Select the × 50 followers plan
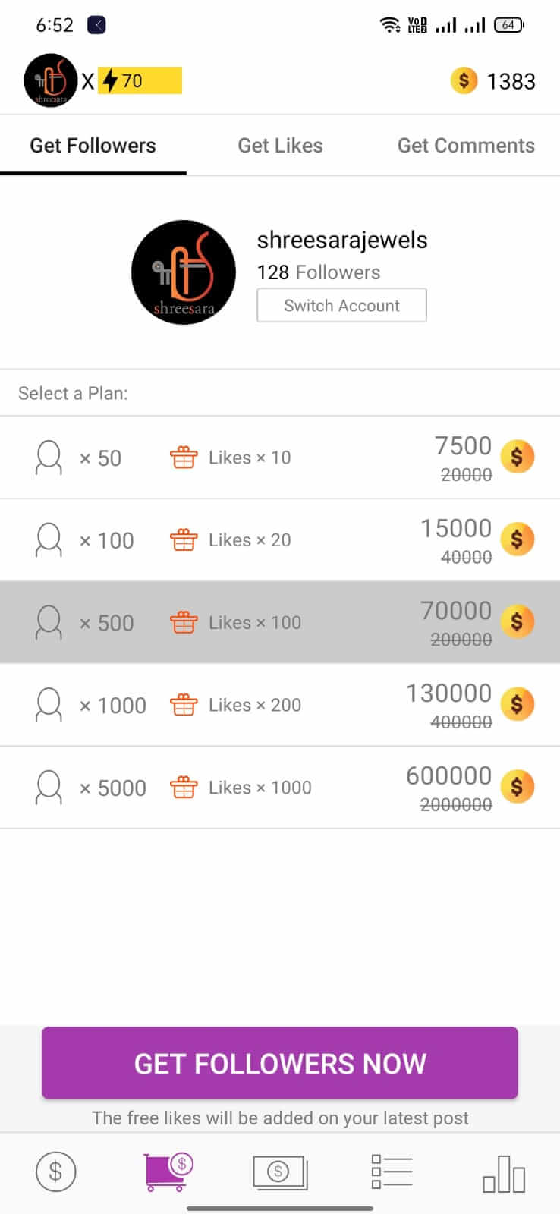 point(280,458)
